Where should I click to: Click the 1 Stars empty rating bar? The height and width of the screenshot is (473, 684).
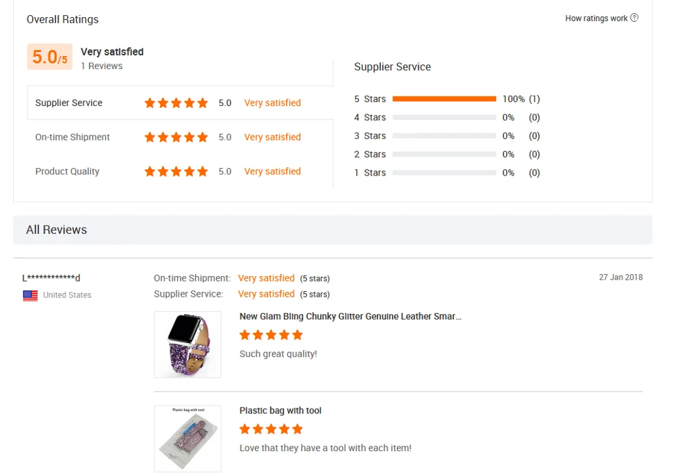[444, 173]
